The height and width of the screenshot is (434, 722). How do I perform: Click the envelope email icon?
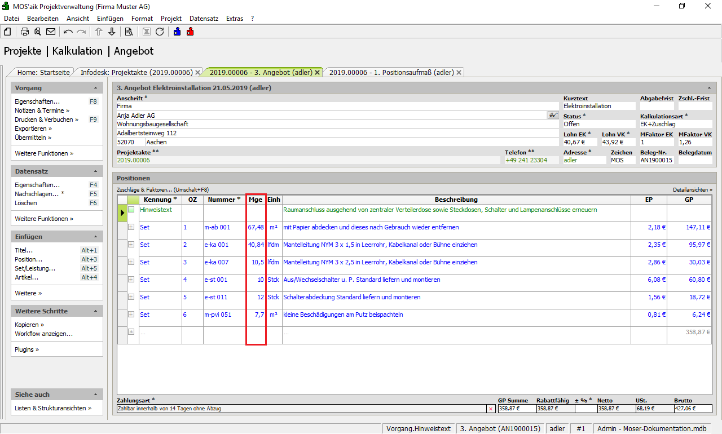coord(51,32)
